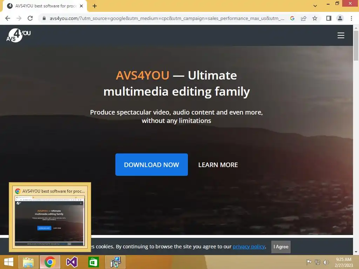Bookmark this page with the star icon

click(x=315, y=18)
